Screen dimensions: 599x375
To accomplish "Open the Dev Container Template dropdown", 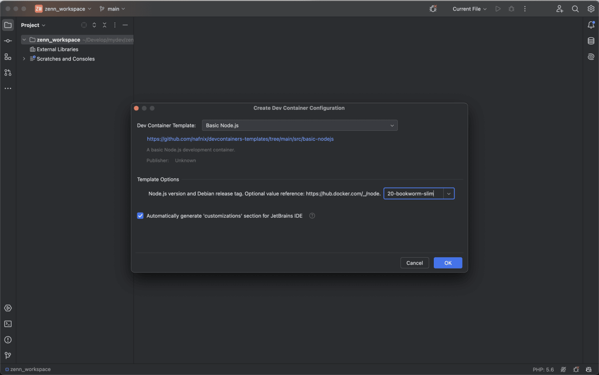I will 299,125.
